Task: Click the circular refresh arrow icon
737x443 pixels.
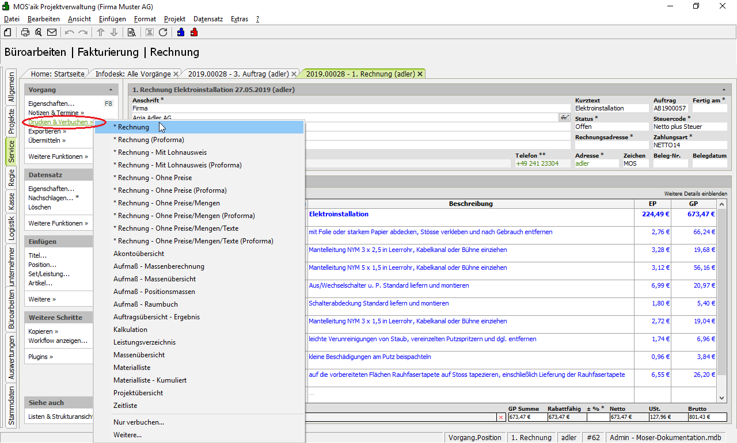Action: click(x=163, y=32)
